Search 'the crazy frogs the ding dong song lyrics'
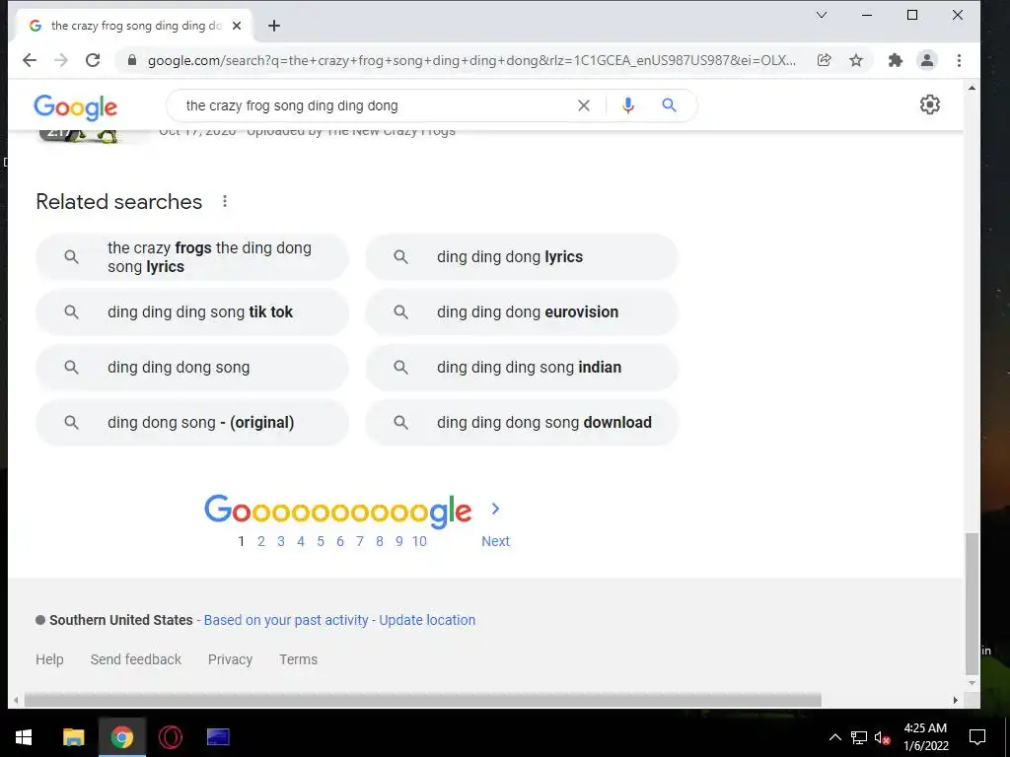This screenshot has height=757, width=1010. click(x=192, y=257)
